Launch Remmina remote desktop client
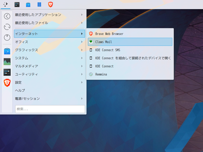This screenshot has width=203, height=152. point(130,74)
